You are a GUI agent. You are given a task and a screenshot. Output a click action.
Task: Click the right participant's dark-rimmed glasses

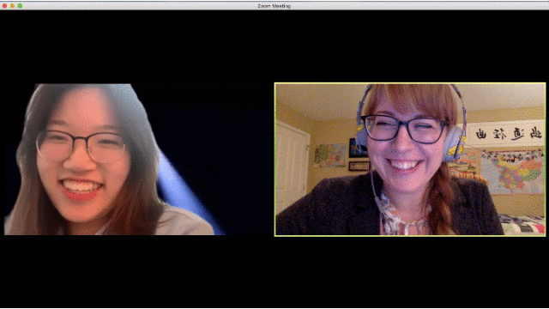coord(404,129)
